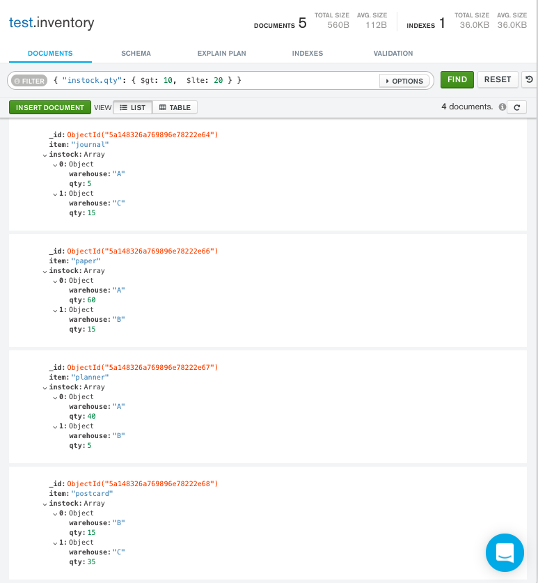This screenshot has height=583, width=538.
Task: Switch to LIST view
Action: (133, 107)
